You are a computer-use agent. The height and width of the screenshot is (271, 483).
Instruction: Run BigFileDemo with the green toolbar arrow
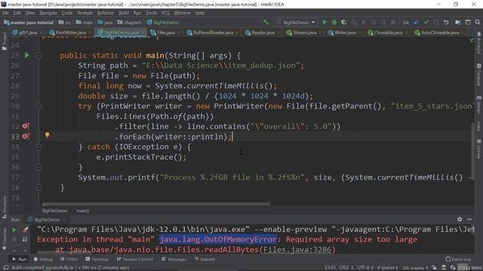point(324,22)
